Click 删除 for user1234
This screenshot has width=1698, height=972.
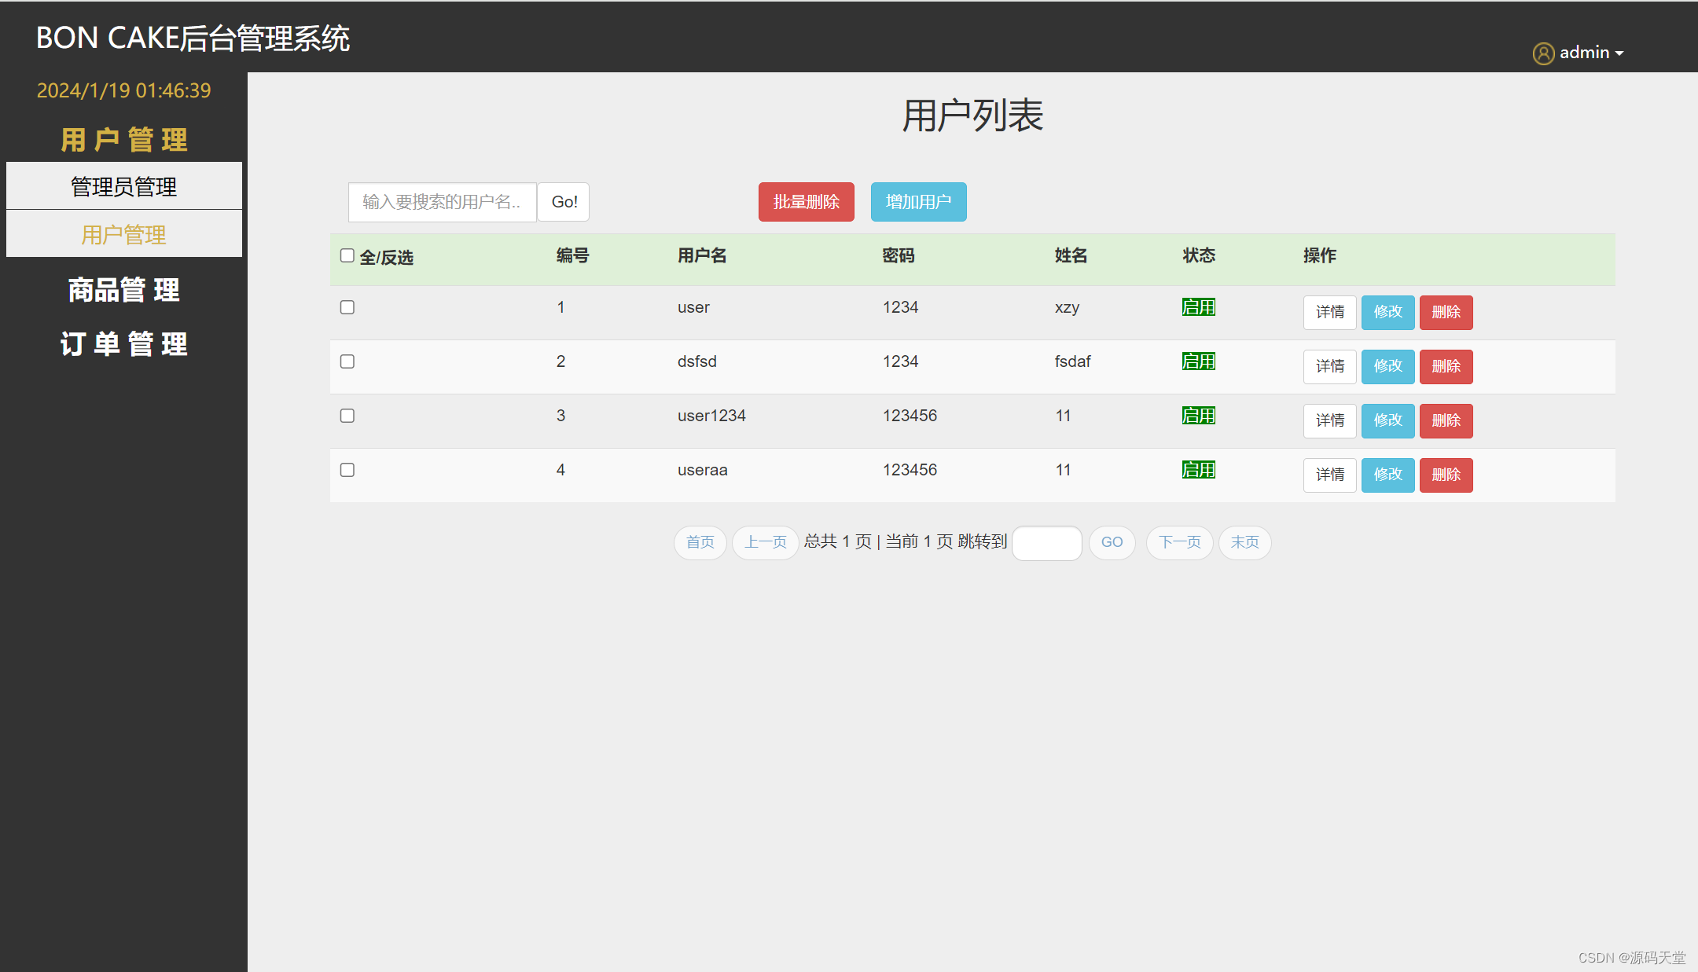pos(1446,420)
